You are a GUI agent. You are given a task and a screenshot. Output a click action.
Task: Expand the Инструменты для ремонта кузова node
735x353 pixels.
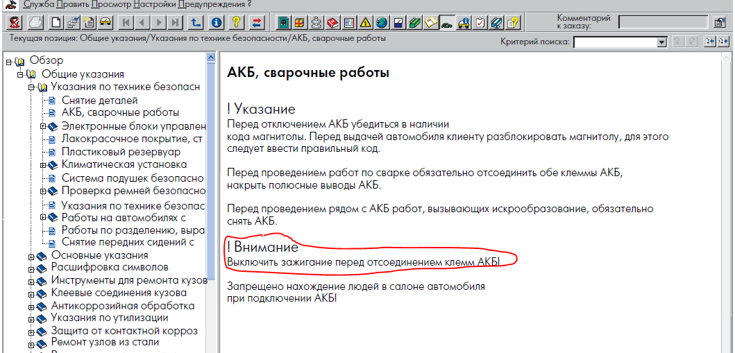[31, 281]
